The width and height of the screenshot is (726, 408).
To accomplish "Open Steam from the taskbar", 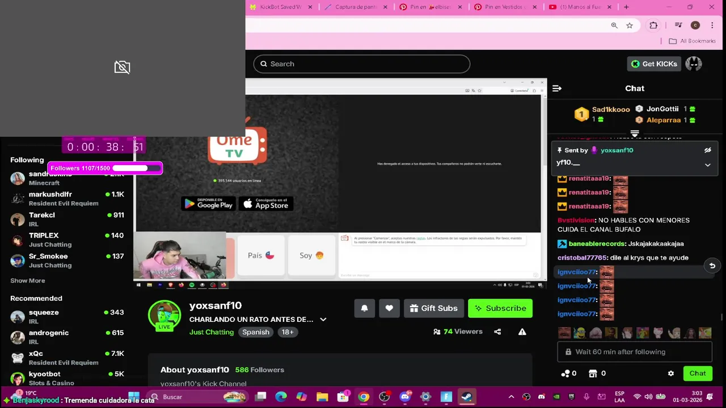I will pos(467,397).
